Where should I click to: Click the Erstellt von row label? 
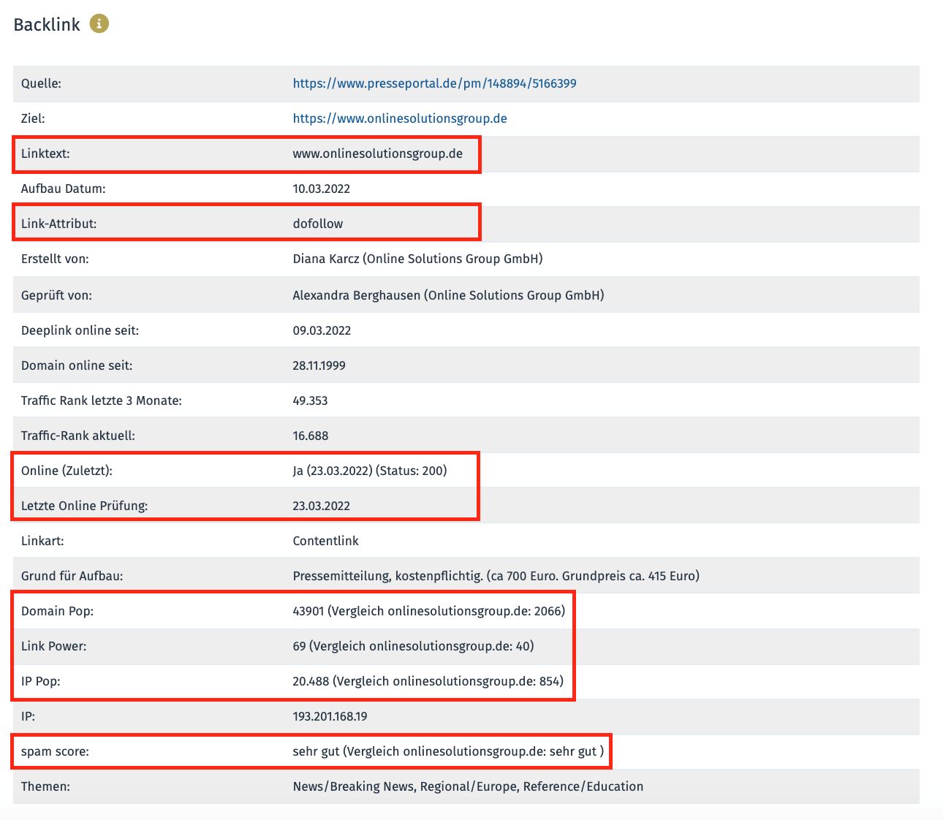click(55, 259)
